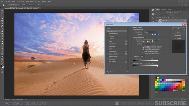The image size is (189, 106).
Task: Select the Blur tool
Action: (2, 41)
